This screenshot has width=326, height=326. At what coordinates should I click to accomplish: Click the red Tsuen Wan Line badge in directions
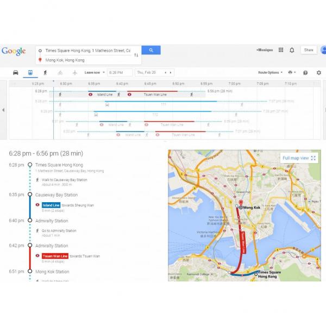(x=55, y=256)
